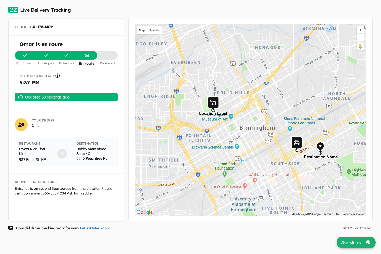Click the arrow between restaurant and destination

coord(62,154)
